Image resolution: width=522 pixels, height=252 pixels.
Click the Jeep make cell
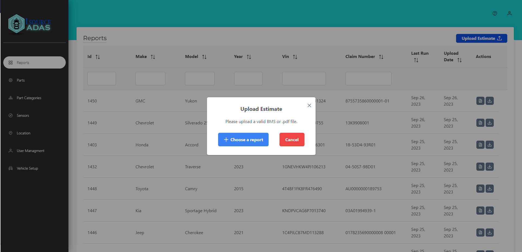(140, 232)
